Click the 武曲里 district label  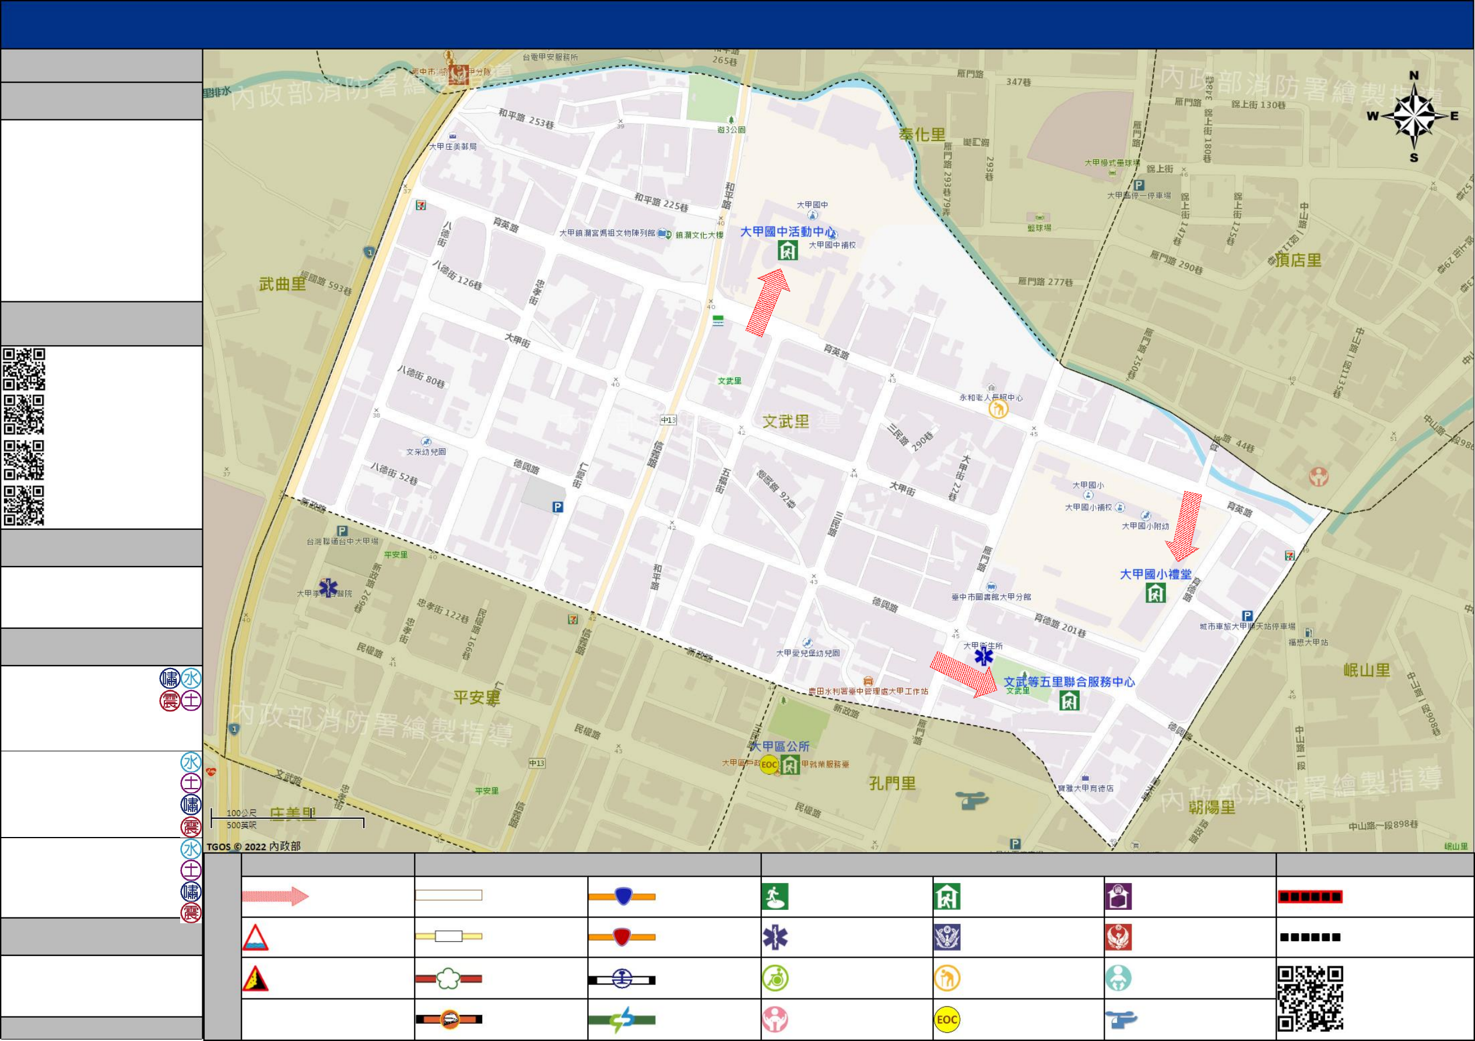tap(283, 284)
